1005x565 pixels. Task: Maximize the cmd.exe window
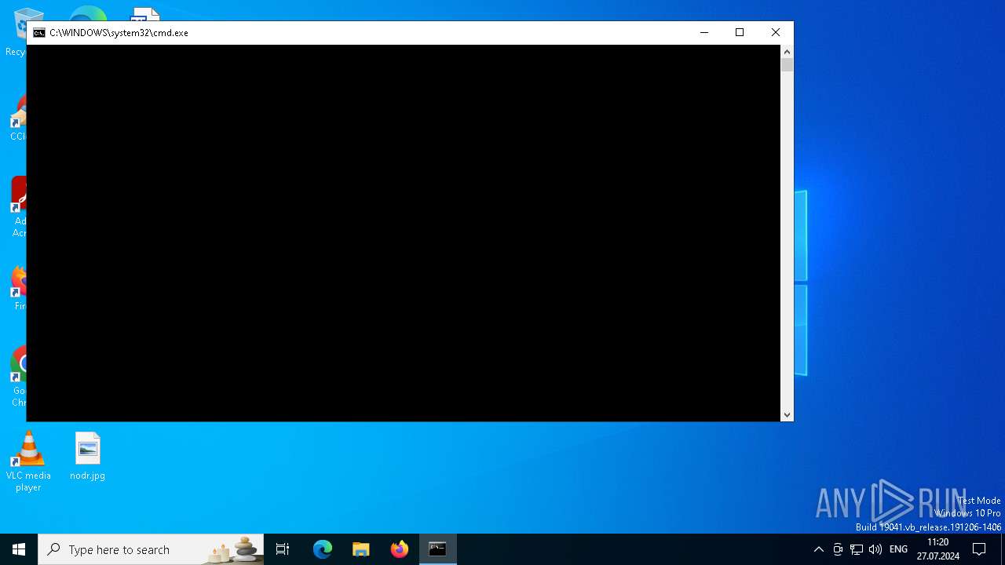click(x=740, y=32)
